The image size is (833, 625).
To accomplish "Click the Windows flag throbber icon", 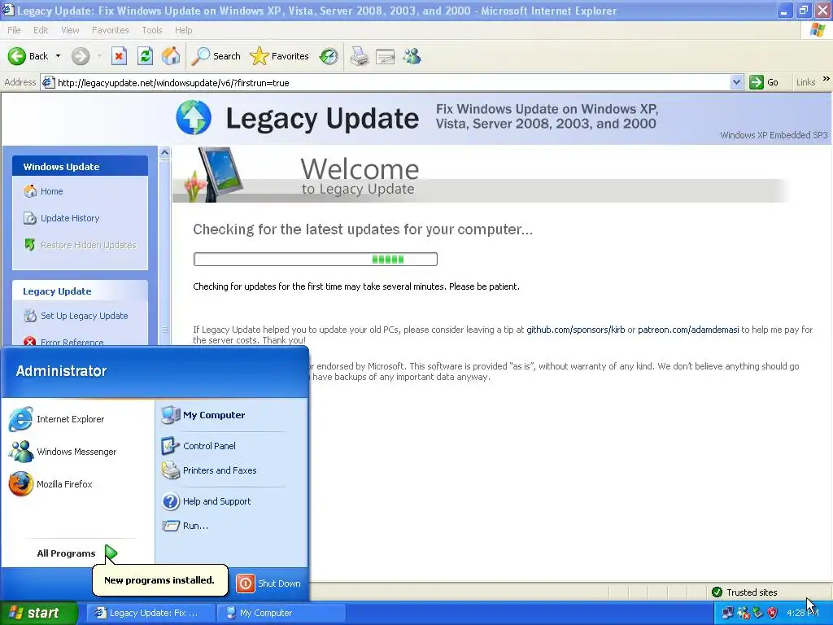I will point(818,30).
